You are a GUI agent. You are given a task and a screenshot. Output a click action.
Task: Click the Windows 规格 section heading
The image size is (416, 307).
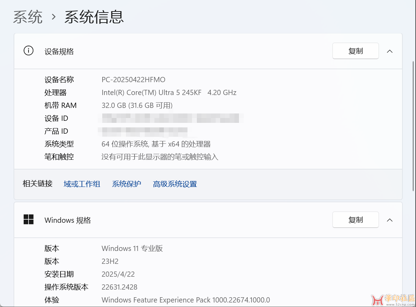(68, 220)
